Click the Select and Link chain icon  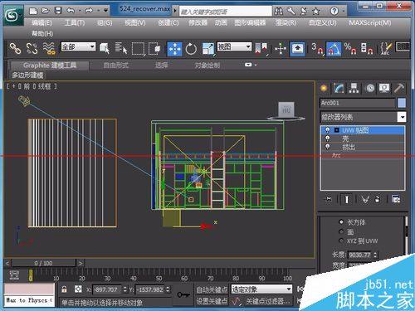[x=15, y=48]
